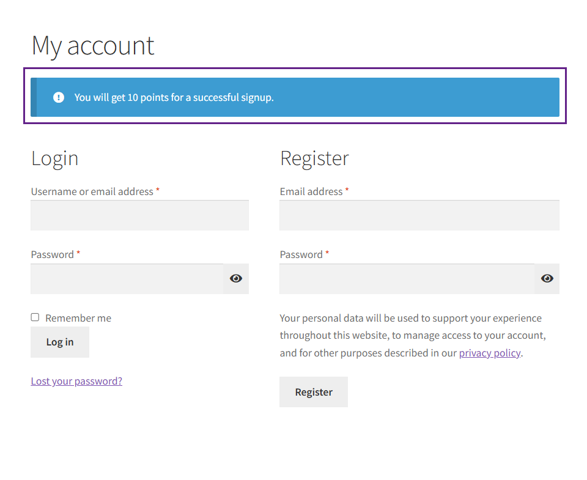Click the 10 points signup notice text
This screenshot has height=480, width=587.
click(174, 97)
